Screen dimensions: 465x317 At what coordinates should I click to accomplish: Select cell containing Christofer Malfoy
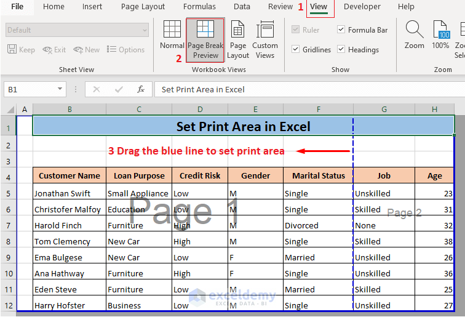[70, 207]
